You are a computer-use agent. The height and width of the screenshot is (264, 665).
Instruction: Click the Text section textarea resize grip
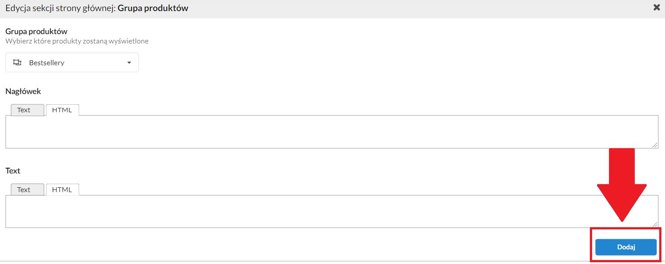click(x=655, y=225)
